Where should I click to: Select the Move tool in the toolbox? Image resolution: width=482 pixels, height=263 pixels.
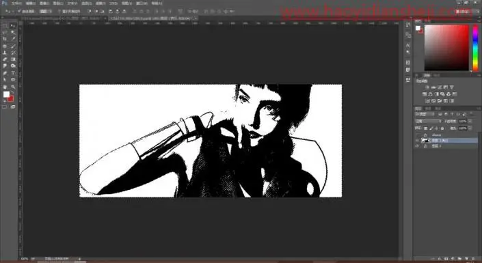(13, 26)
